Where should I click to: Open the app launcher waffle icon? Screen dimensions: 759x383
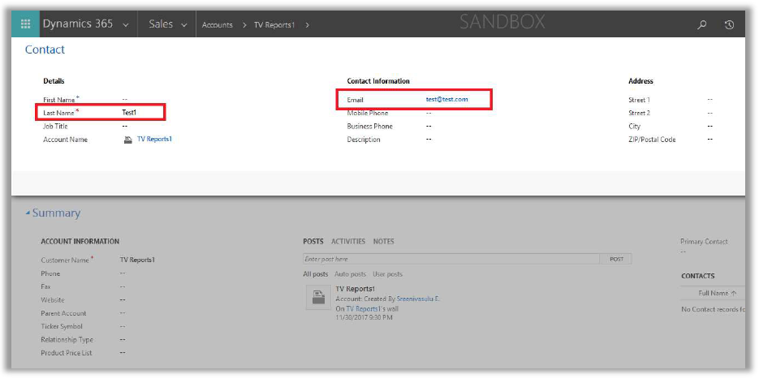click(25, 24)
